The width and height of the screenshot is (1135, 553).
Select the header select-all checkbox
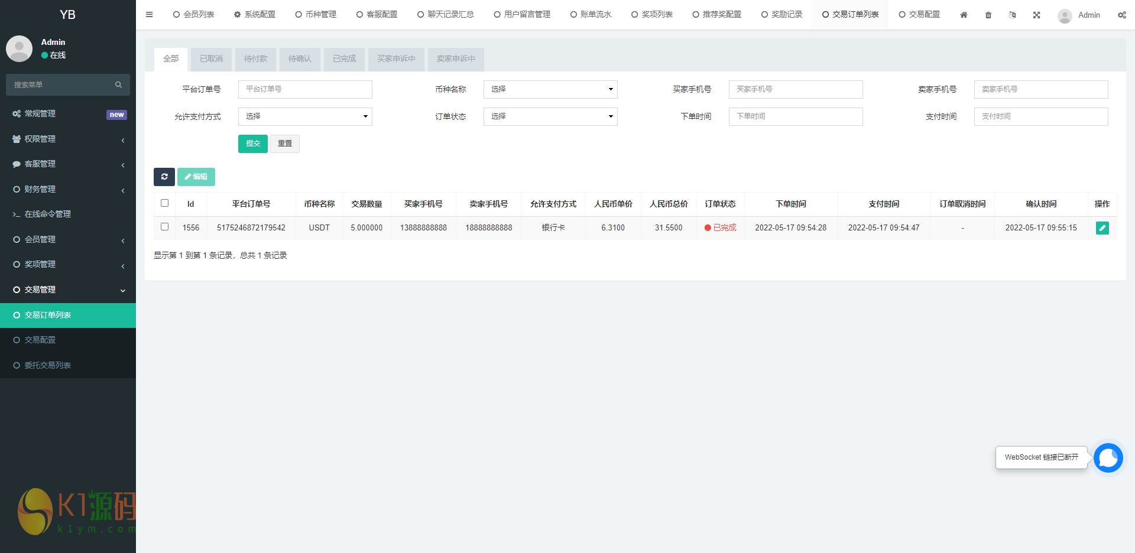[165, 203]
